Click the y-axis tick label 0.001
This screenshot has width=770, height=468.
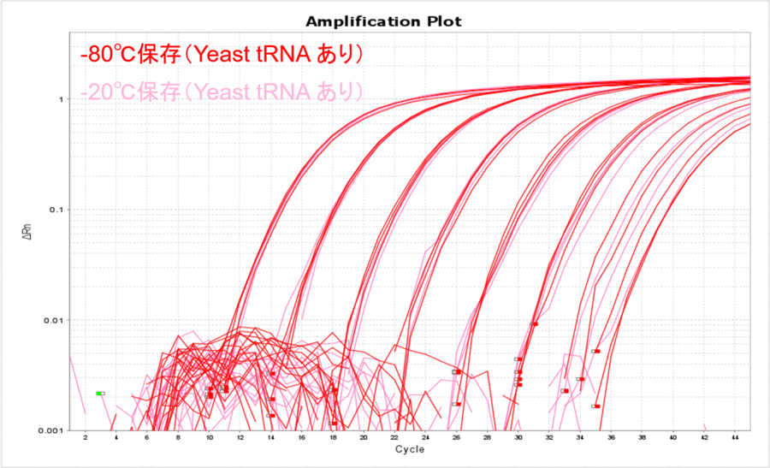[x=52, y=430]
